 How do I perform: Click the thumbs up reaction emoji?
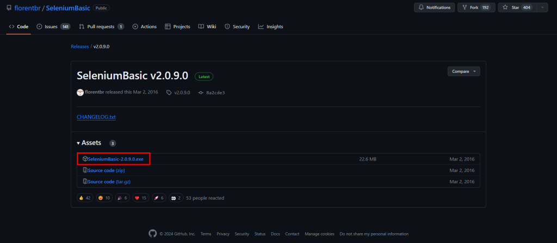point(81,198)
